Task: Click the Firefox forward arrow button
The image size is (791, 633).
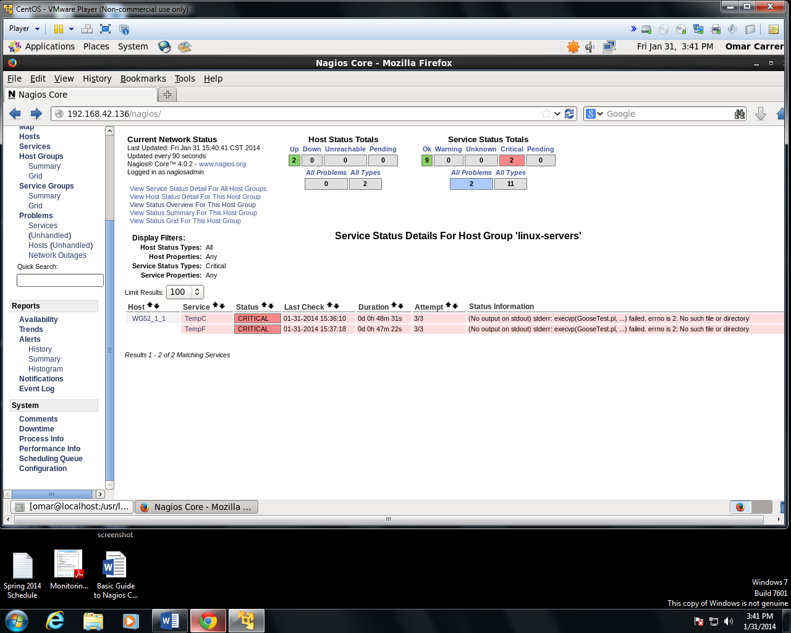Action: (36, 114)
